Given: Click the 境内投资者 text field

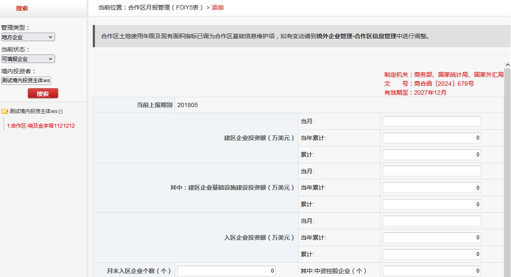Looking at the screenshot, I should tap(26, 80).
